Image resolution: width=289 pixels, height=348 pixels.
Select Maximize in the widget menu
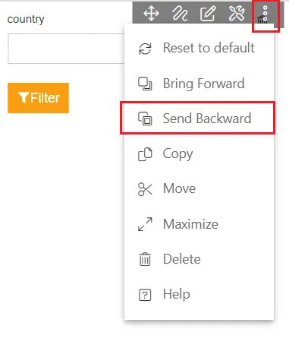[x=199, y=224]
